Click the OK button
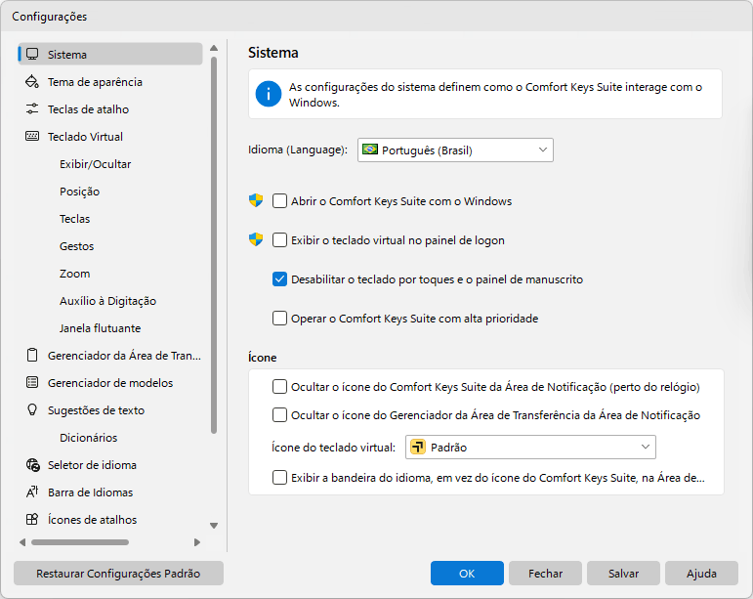Screen dimensions: 753x599 pos(467,573)
